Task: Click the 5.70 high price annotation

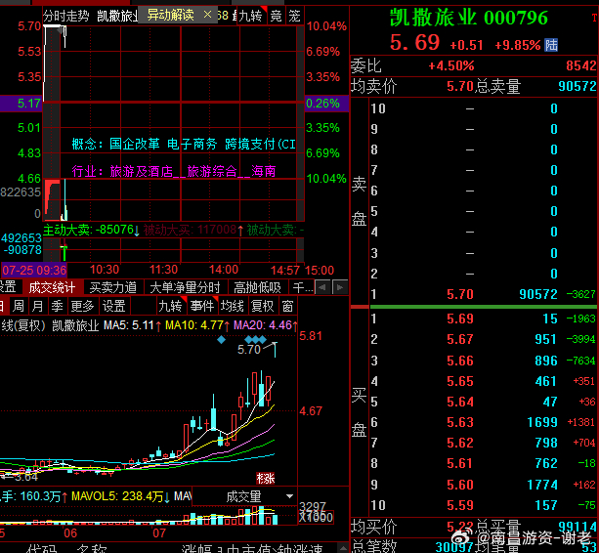Action: (x=249, y=349)
